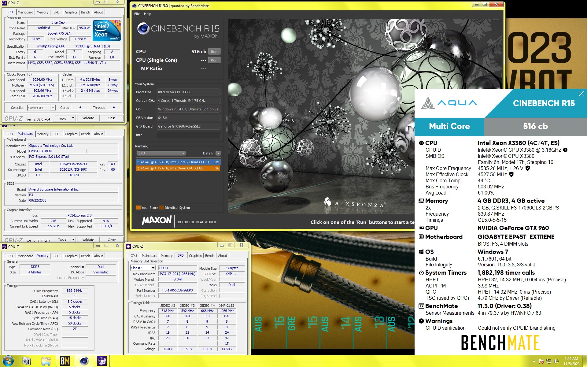This screenshot has width=587, height=367.
Task: Switch to Graphics tab in top CPU-Z window
Action: coord(71,12)
